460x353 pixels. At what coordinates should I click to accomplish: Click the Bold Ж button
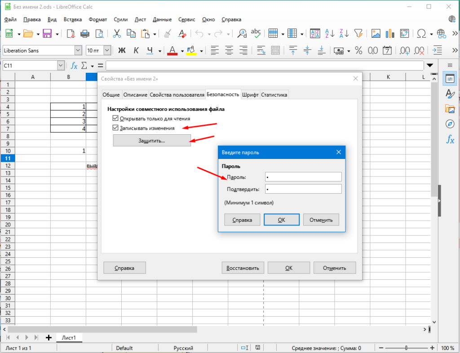[x=122, y=50]
